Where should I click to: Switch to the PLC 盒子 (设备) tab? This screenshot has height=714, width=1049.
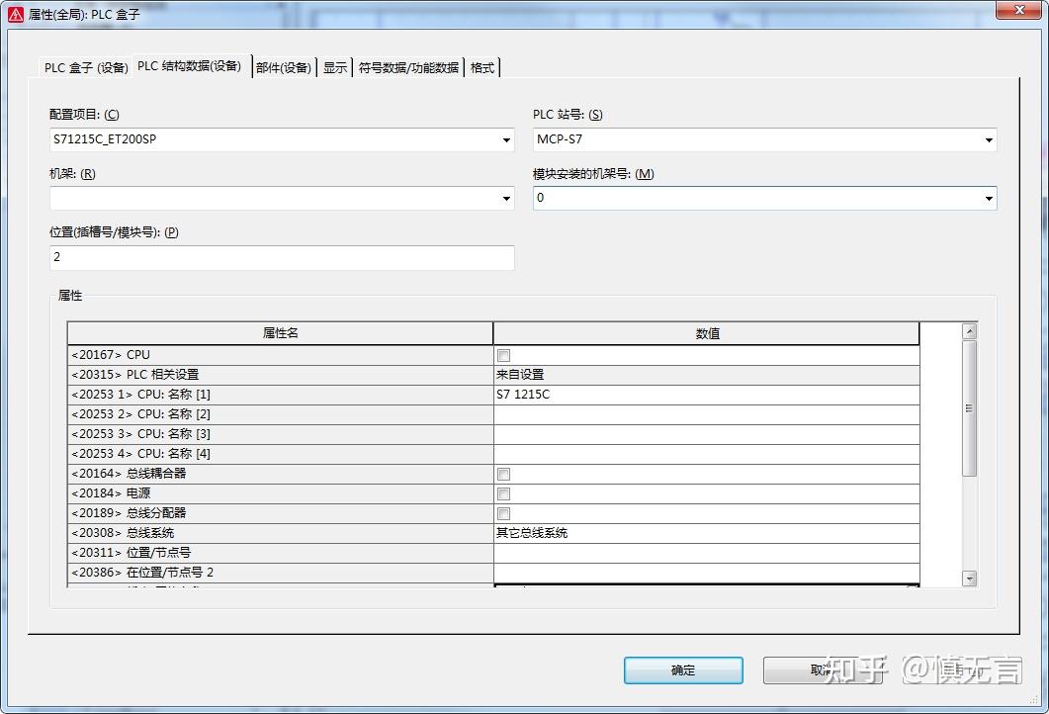86,67
